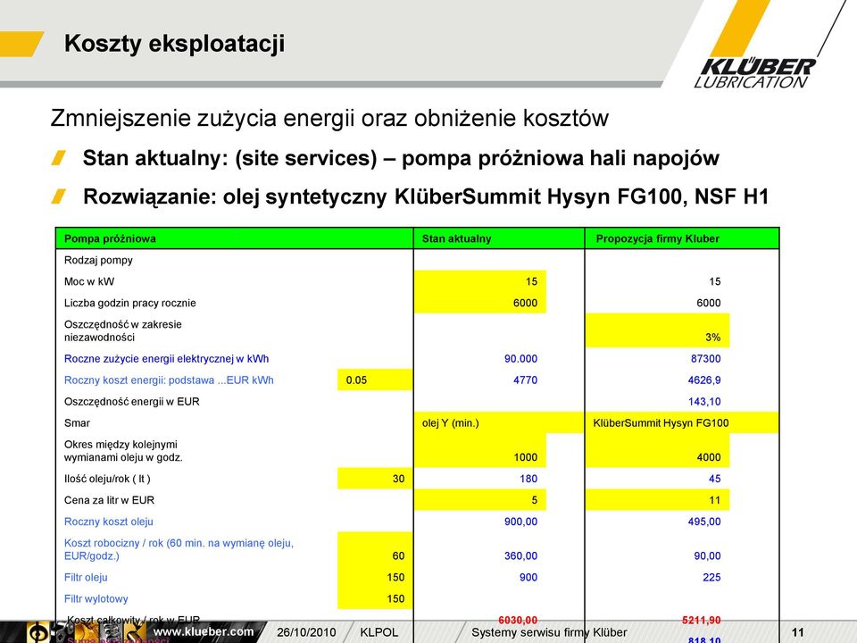Select the yellow 0.05 energy price cell
Viewport: 857px width, 643px height.
coord(375,380)
